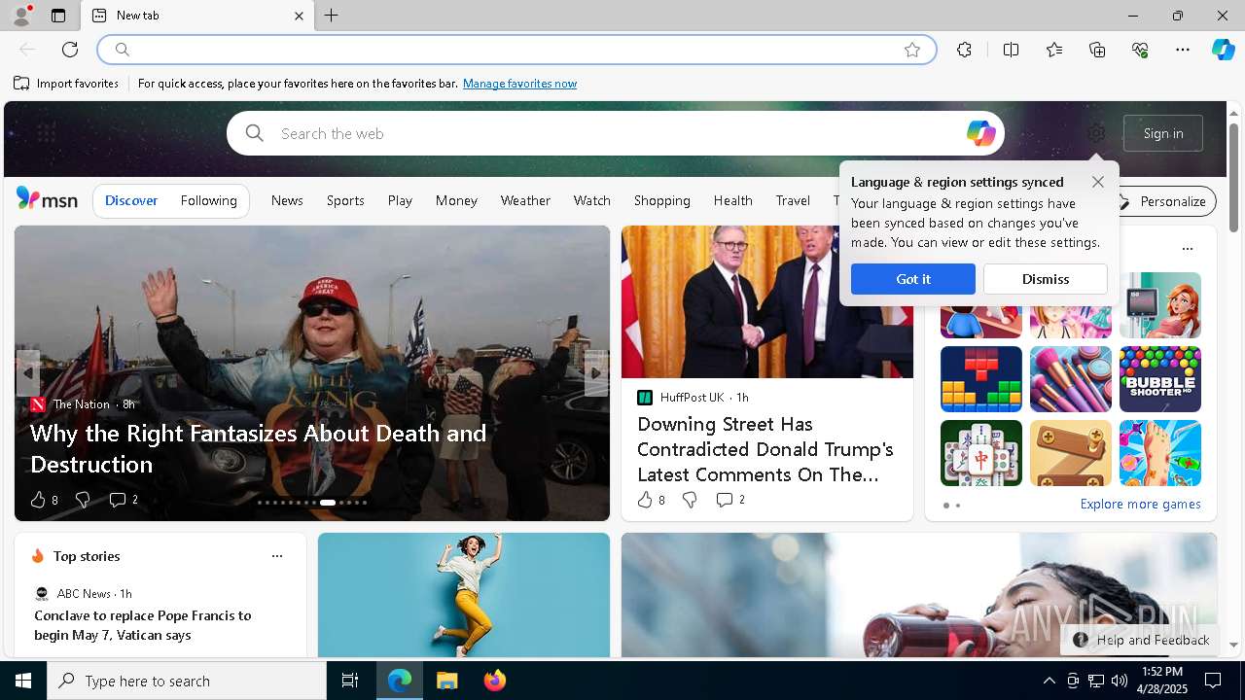Image resolution: width=1245 pixels, height=700 pixels.
Task: Open Task View on taskbar
Action: (x=350, y=681)
